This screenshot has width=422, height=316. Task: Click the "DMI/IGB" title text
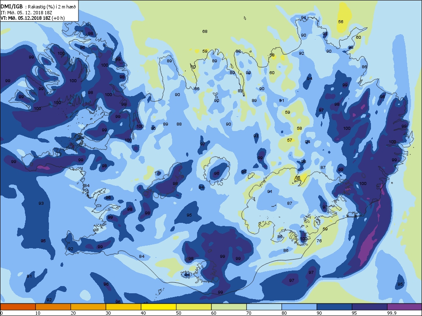[11, 7]
